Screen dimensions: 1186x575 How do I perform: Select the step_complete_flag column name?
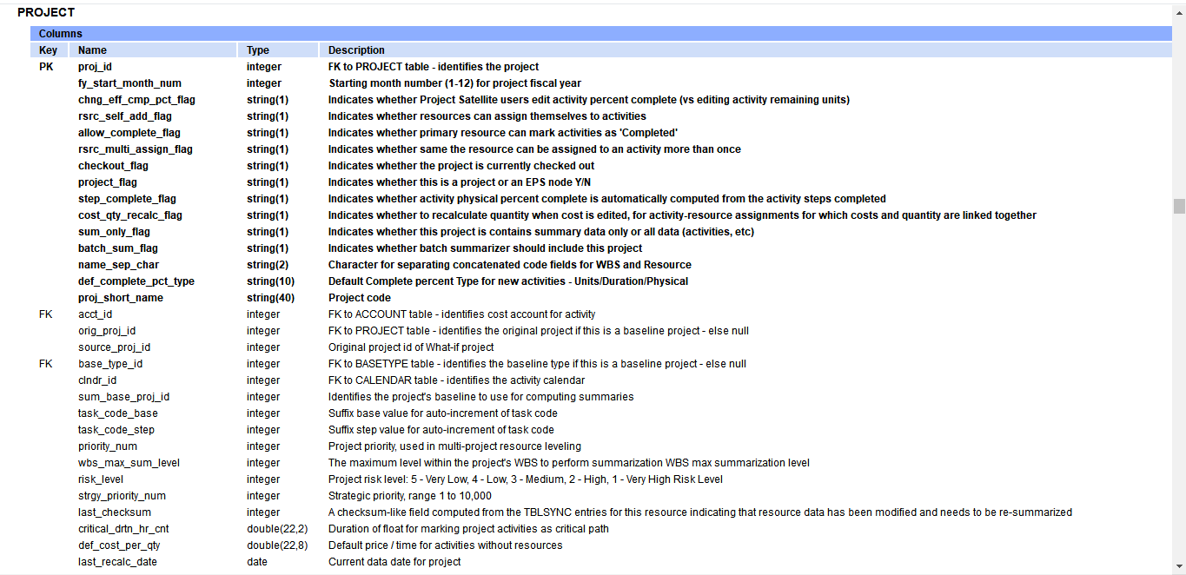click(127, 199)
